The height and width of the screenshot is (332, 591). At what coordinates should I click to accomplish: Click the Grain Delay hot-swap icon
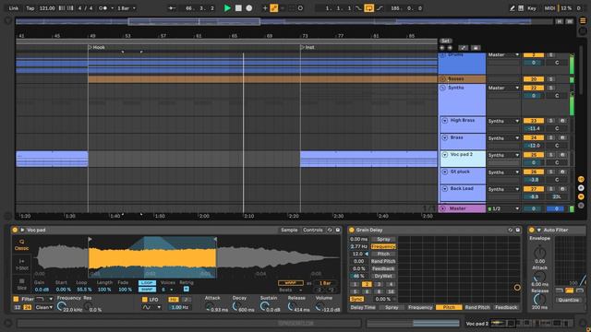point(511,230)
